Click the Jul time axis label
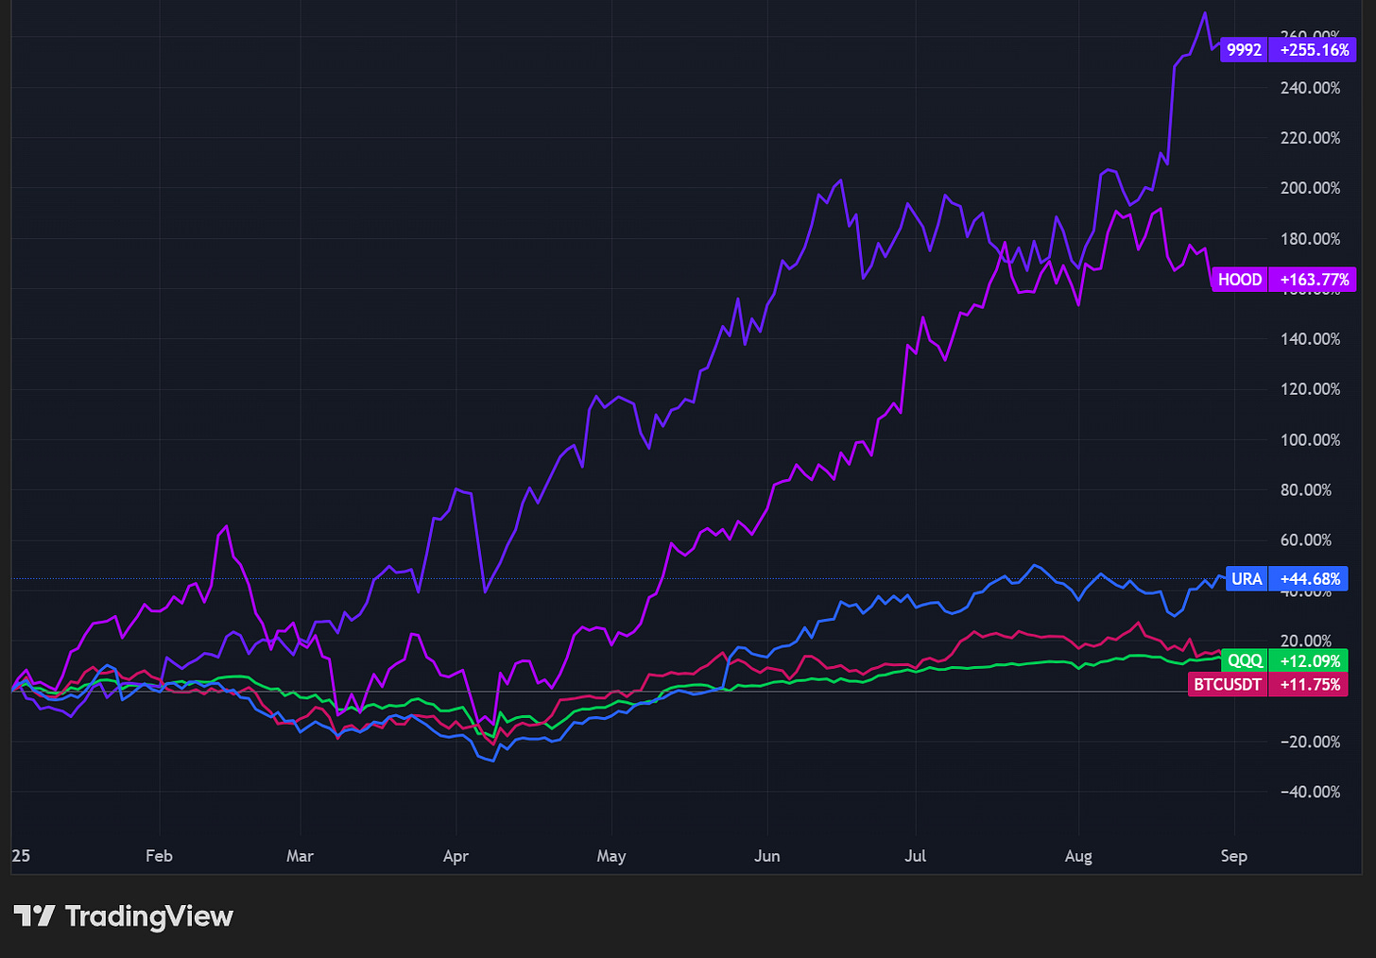This screenshot has width=1376, height=958. pyautogui.click(x=915, y=856)
